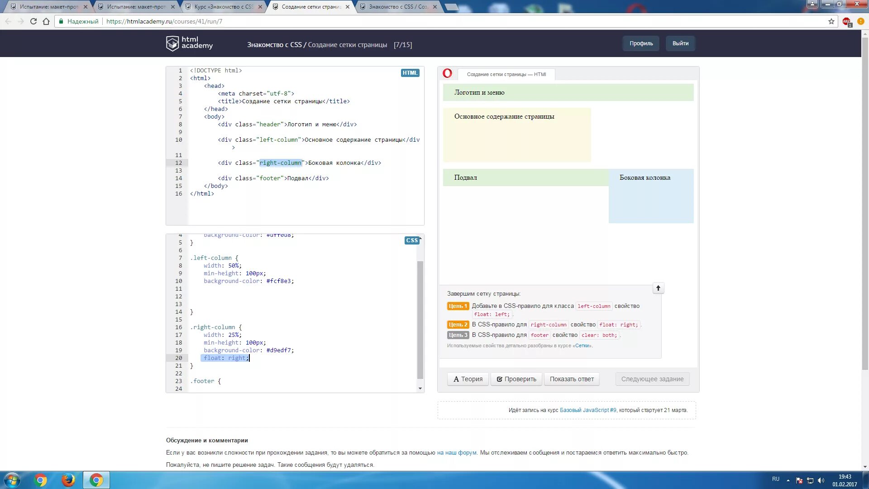This screenshot has height=489, width=869.
Task: Click the address bar URL field
Action: (x=362, y=21)
